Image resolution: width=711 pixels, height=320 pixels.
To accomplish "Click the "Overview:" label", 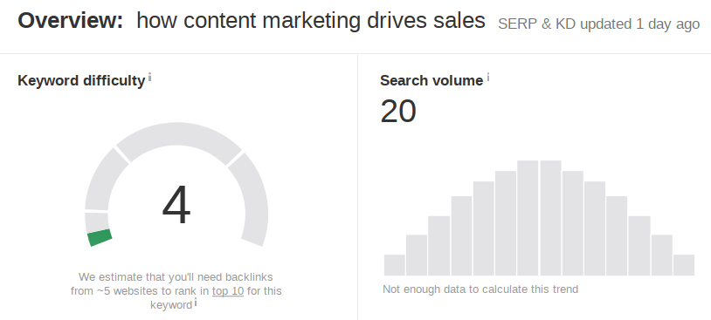I will coord(70,21).
